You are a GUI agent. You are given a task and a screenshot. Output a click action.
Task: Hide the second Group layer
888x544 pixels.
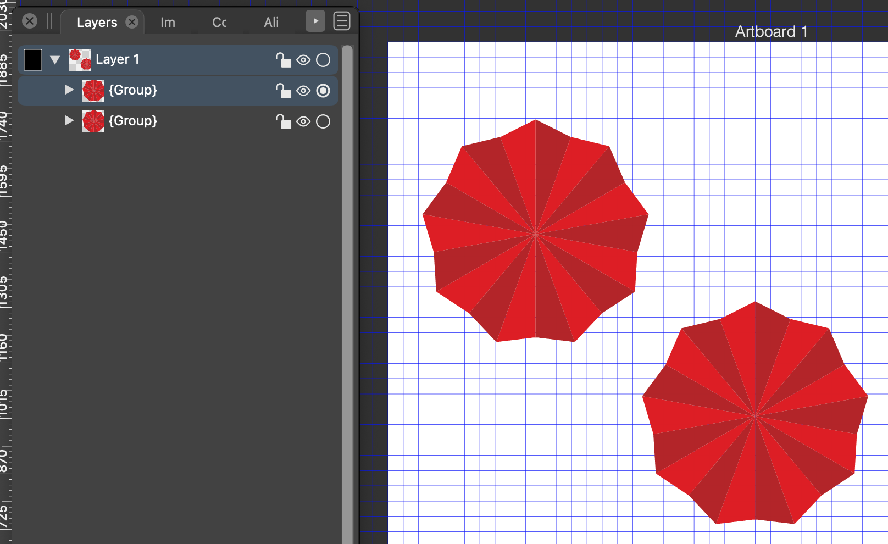click(x=303, y=121)
